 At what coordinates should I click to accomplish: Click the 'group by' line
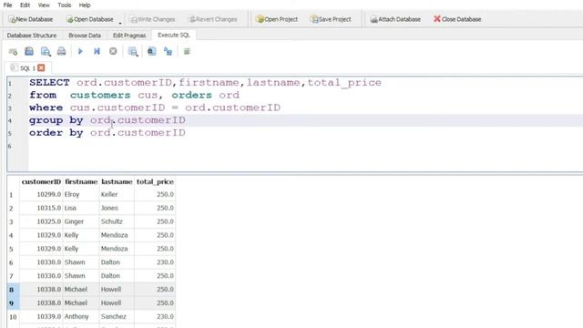click(107, 120)
